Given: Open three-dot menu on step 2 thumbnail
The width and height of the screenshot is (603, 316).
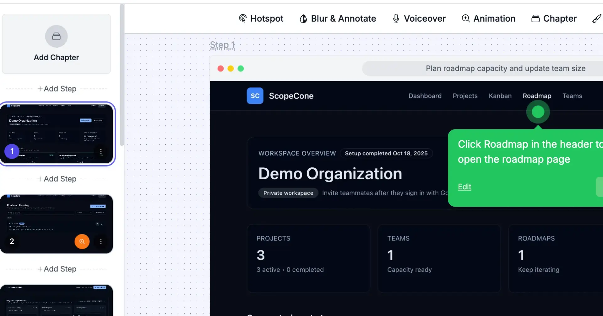Looking at the screenshot, I should [101, 242].
